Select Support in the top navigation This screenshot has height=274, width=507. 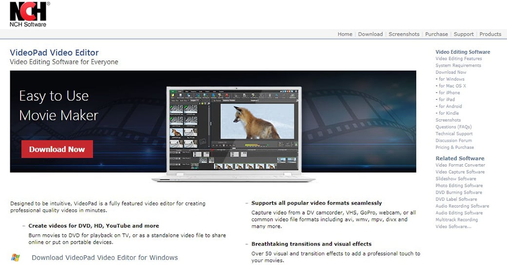(x=463, y=34)
